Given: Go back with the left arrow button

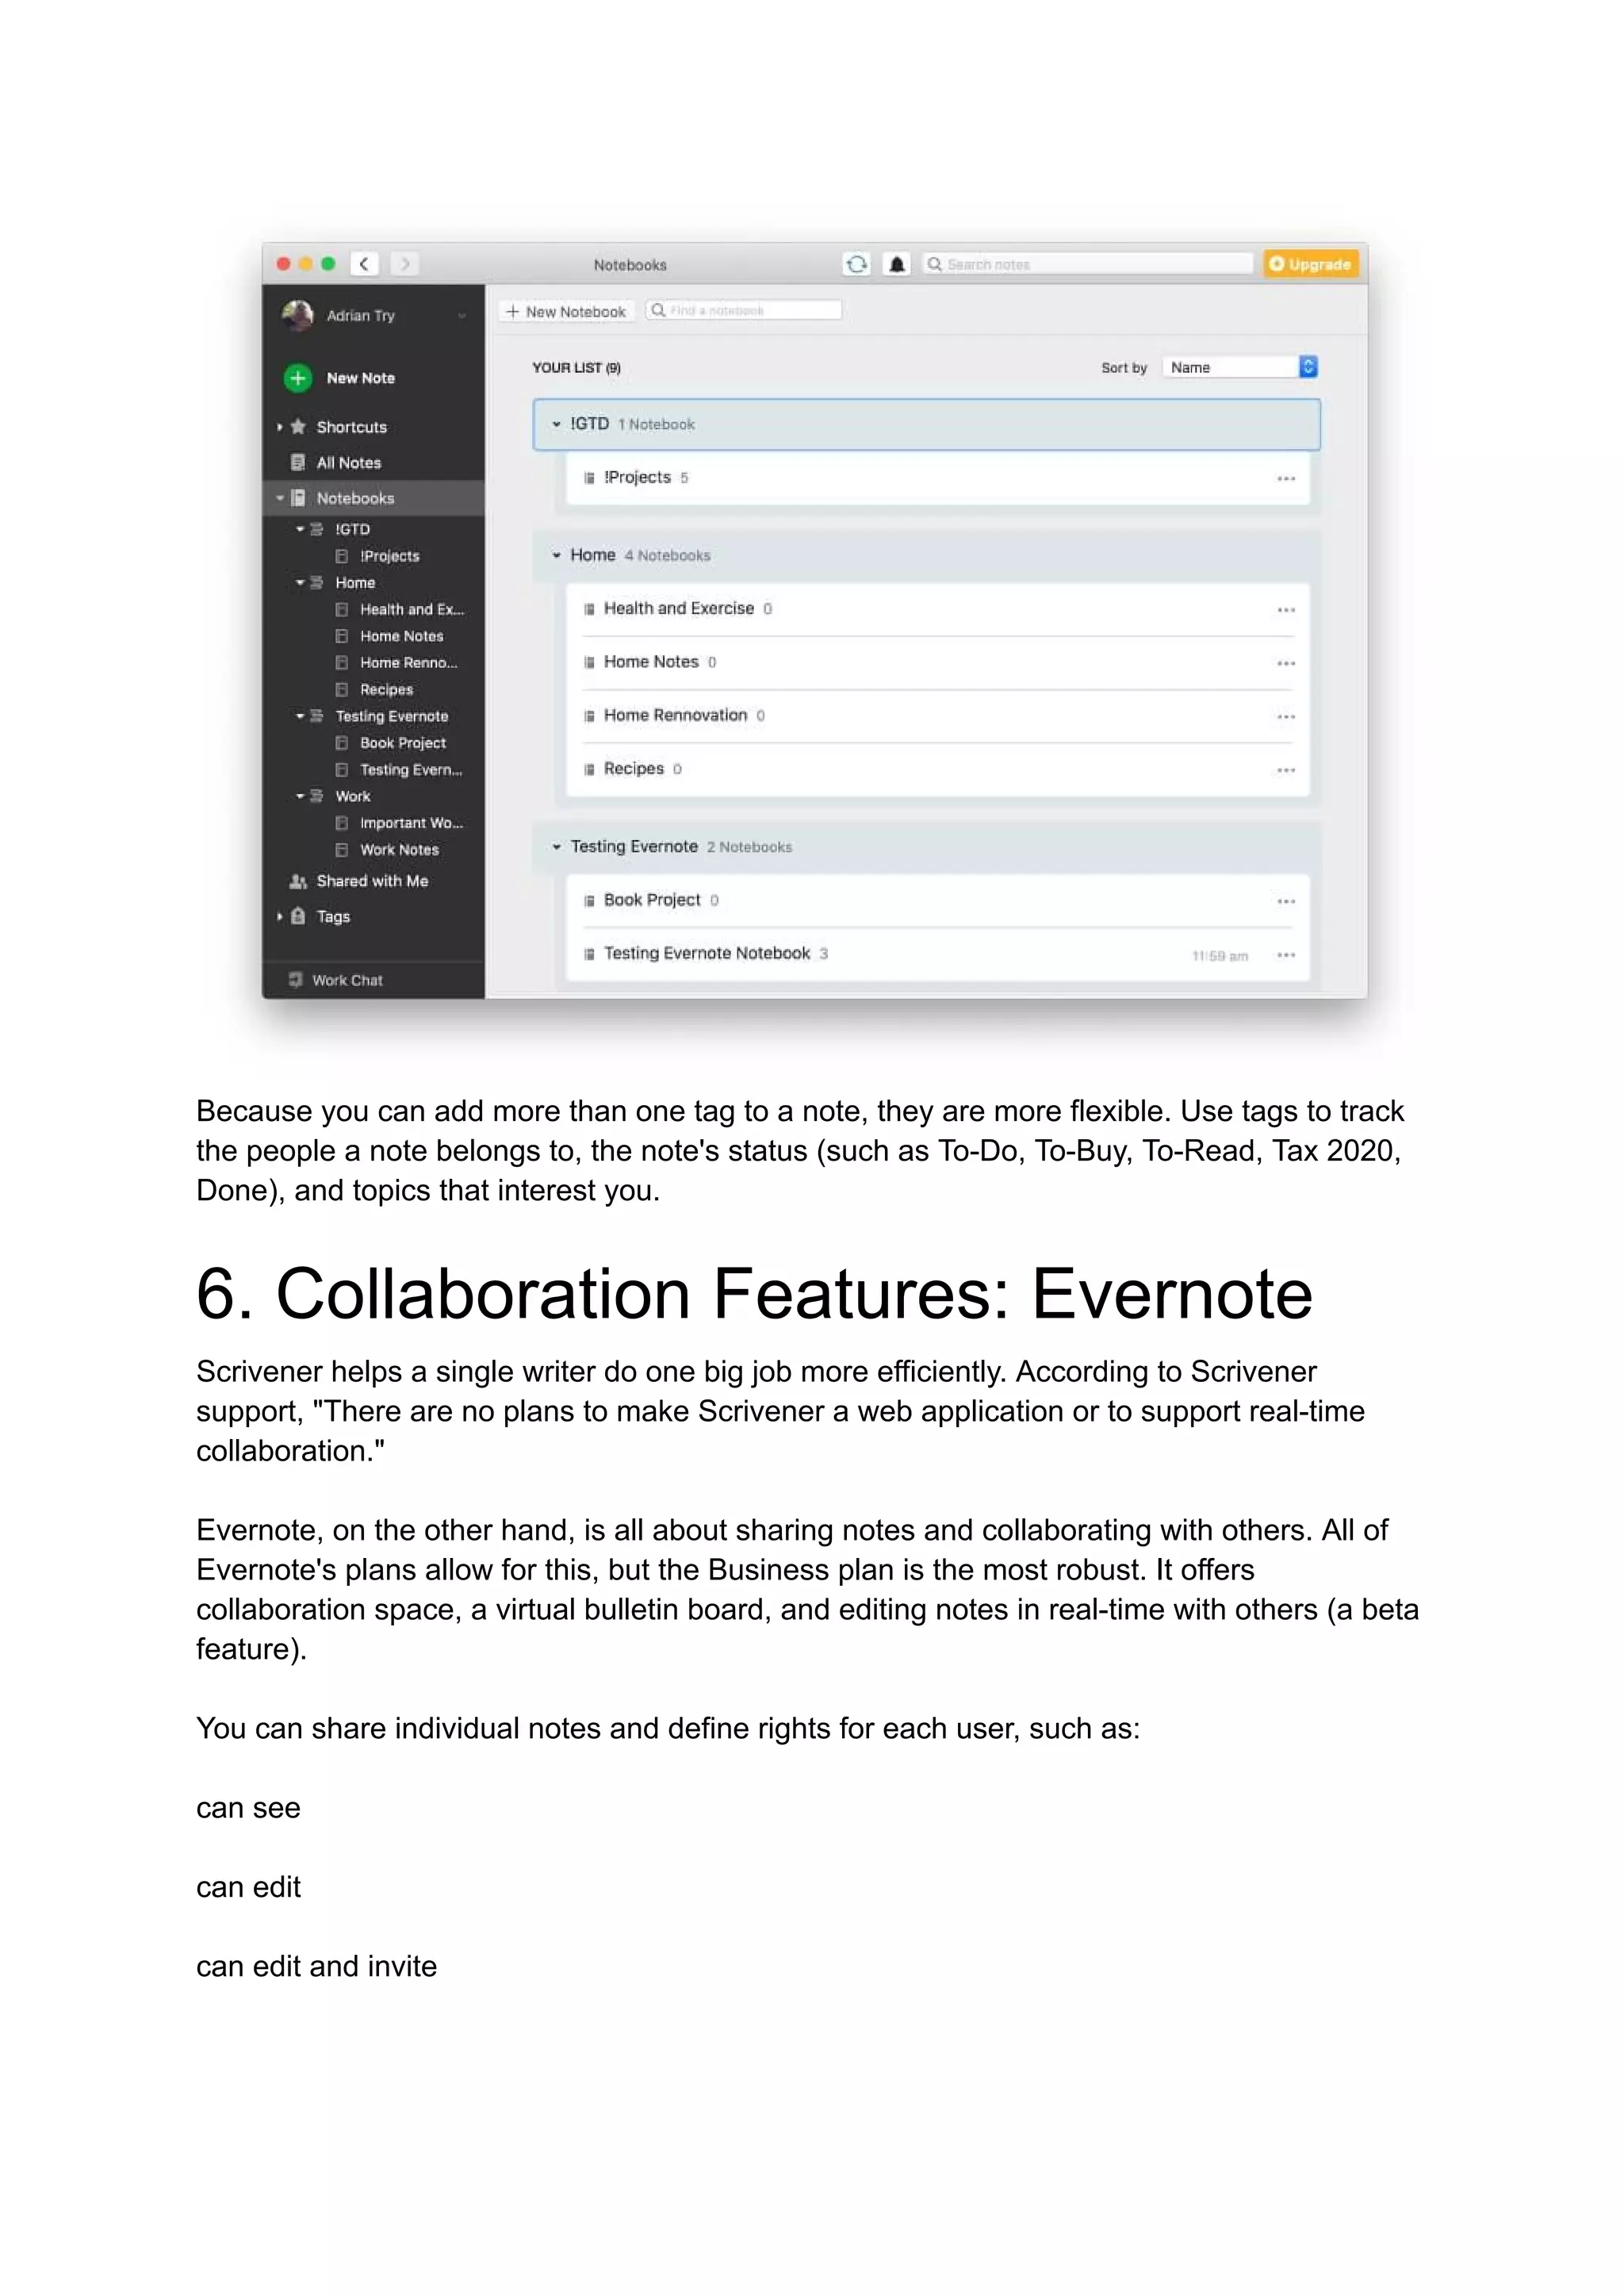Looking at the screenshot, I should pyautogui.click(x=364, y=264).
